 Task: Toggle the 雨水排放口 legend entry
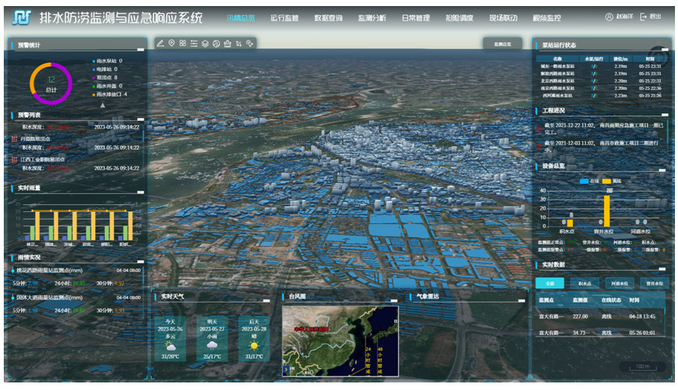point(108,94)
